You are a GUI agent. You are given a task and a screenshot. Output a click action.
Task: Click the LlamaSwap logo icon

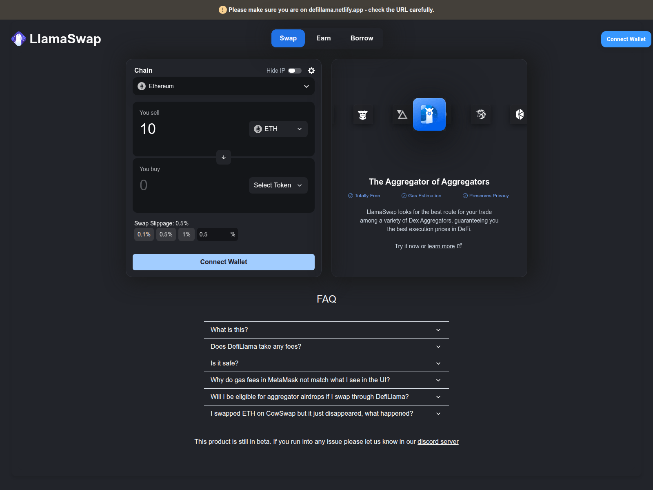point(19,39)
